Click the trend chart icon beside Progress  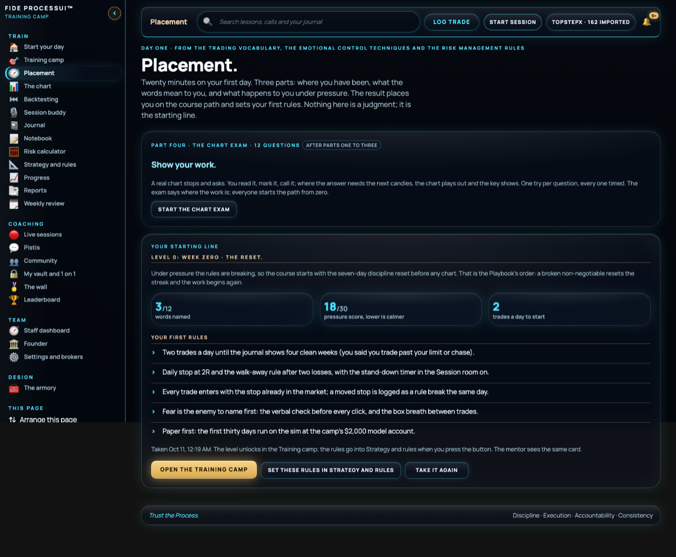[x=14, y=177]
